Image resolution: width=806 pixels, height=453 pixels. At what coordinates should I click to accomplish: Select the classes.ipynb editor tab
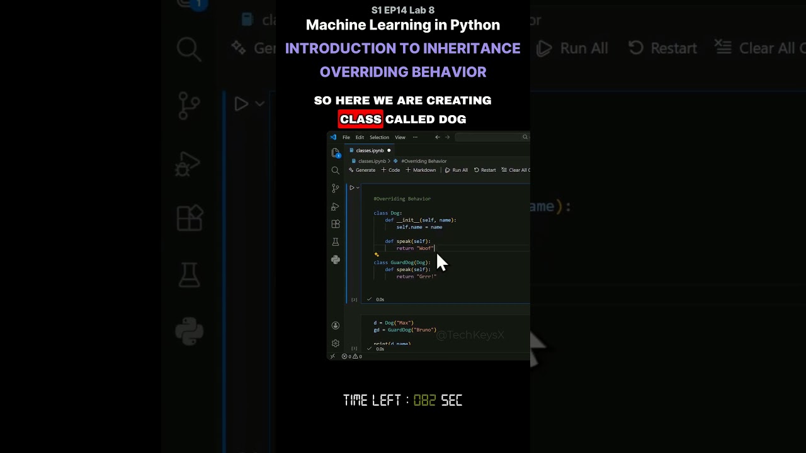pyautogui.click(x=370, y=150)
